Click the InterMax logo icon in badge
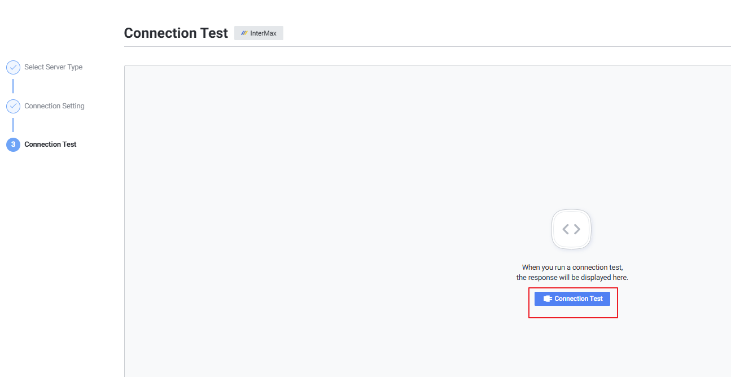731x377 pixels. [x=244, y=33]
